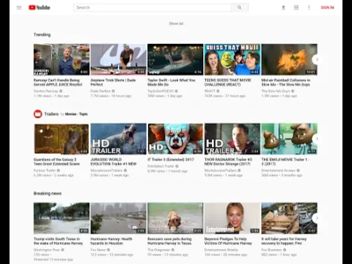Visit the Fox Business channel name
The image size is (352, 264).
tap(271, 250)
